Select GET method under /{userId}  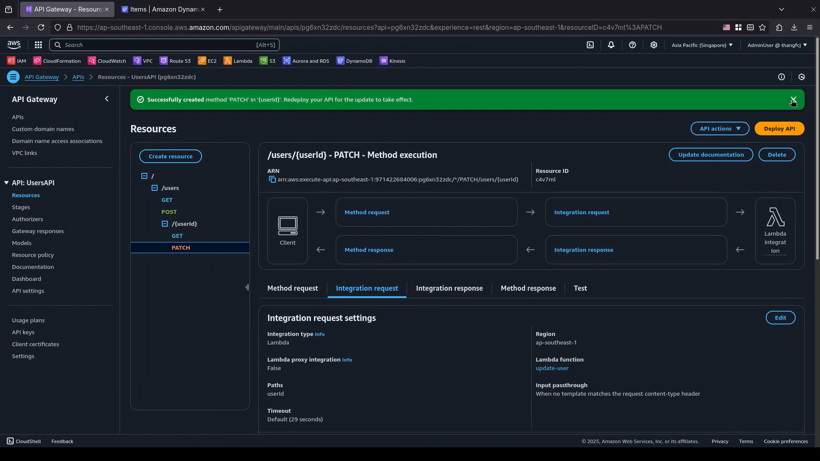click(177, 236)
